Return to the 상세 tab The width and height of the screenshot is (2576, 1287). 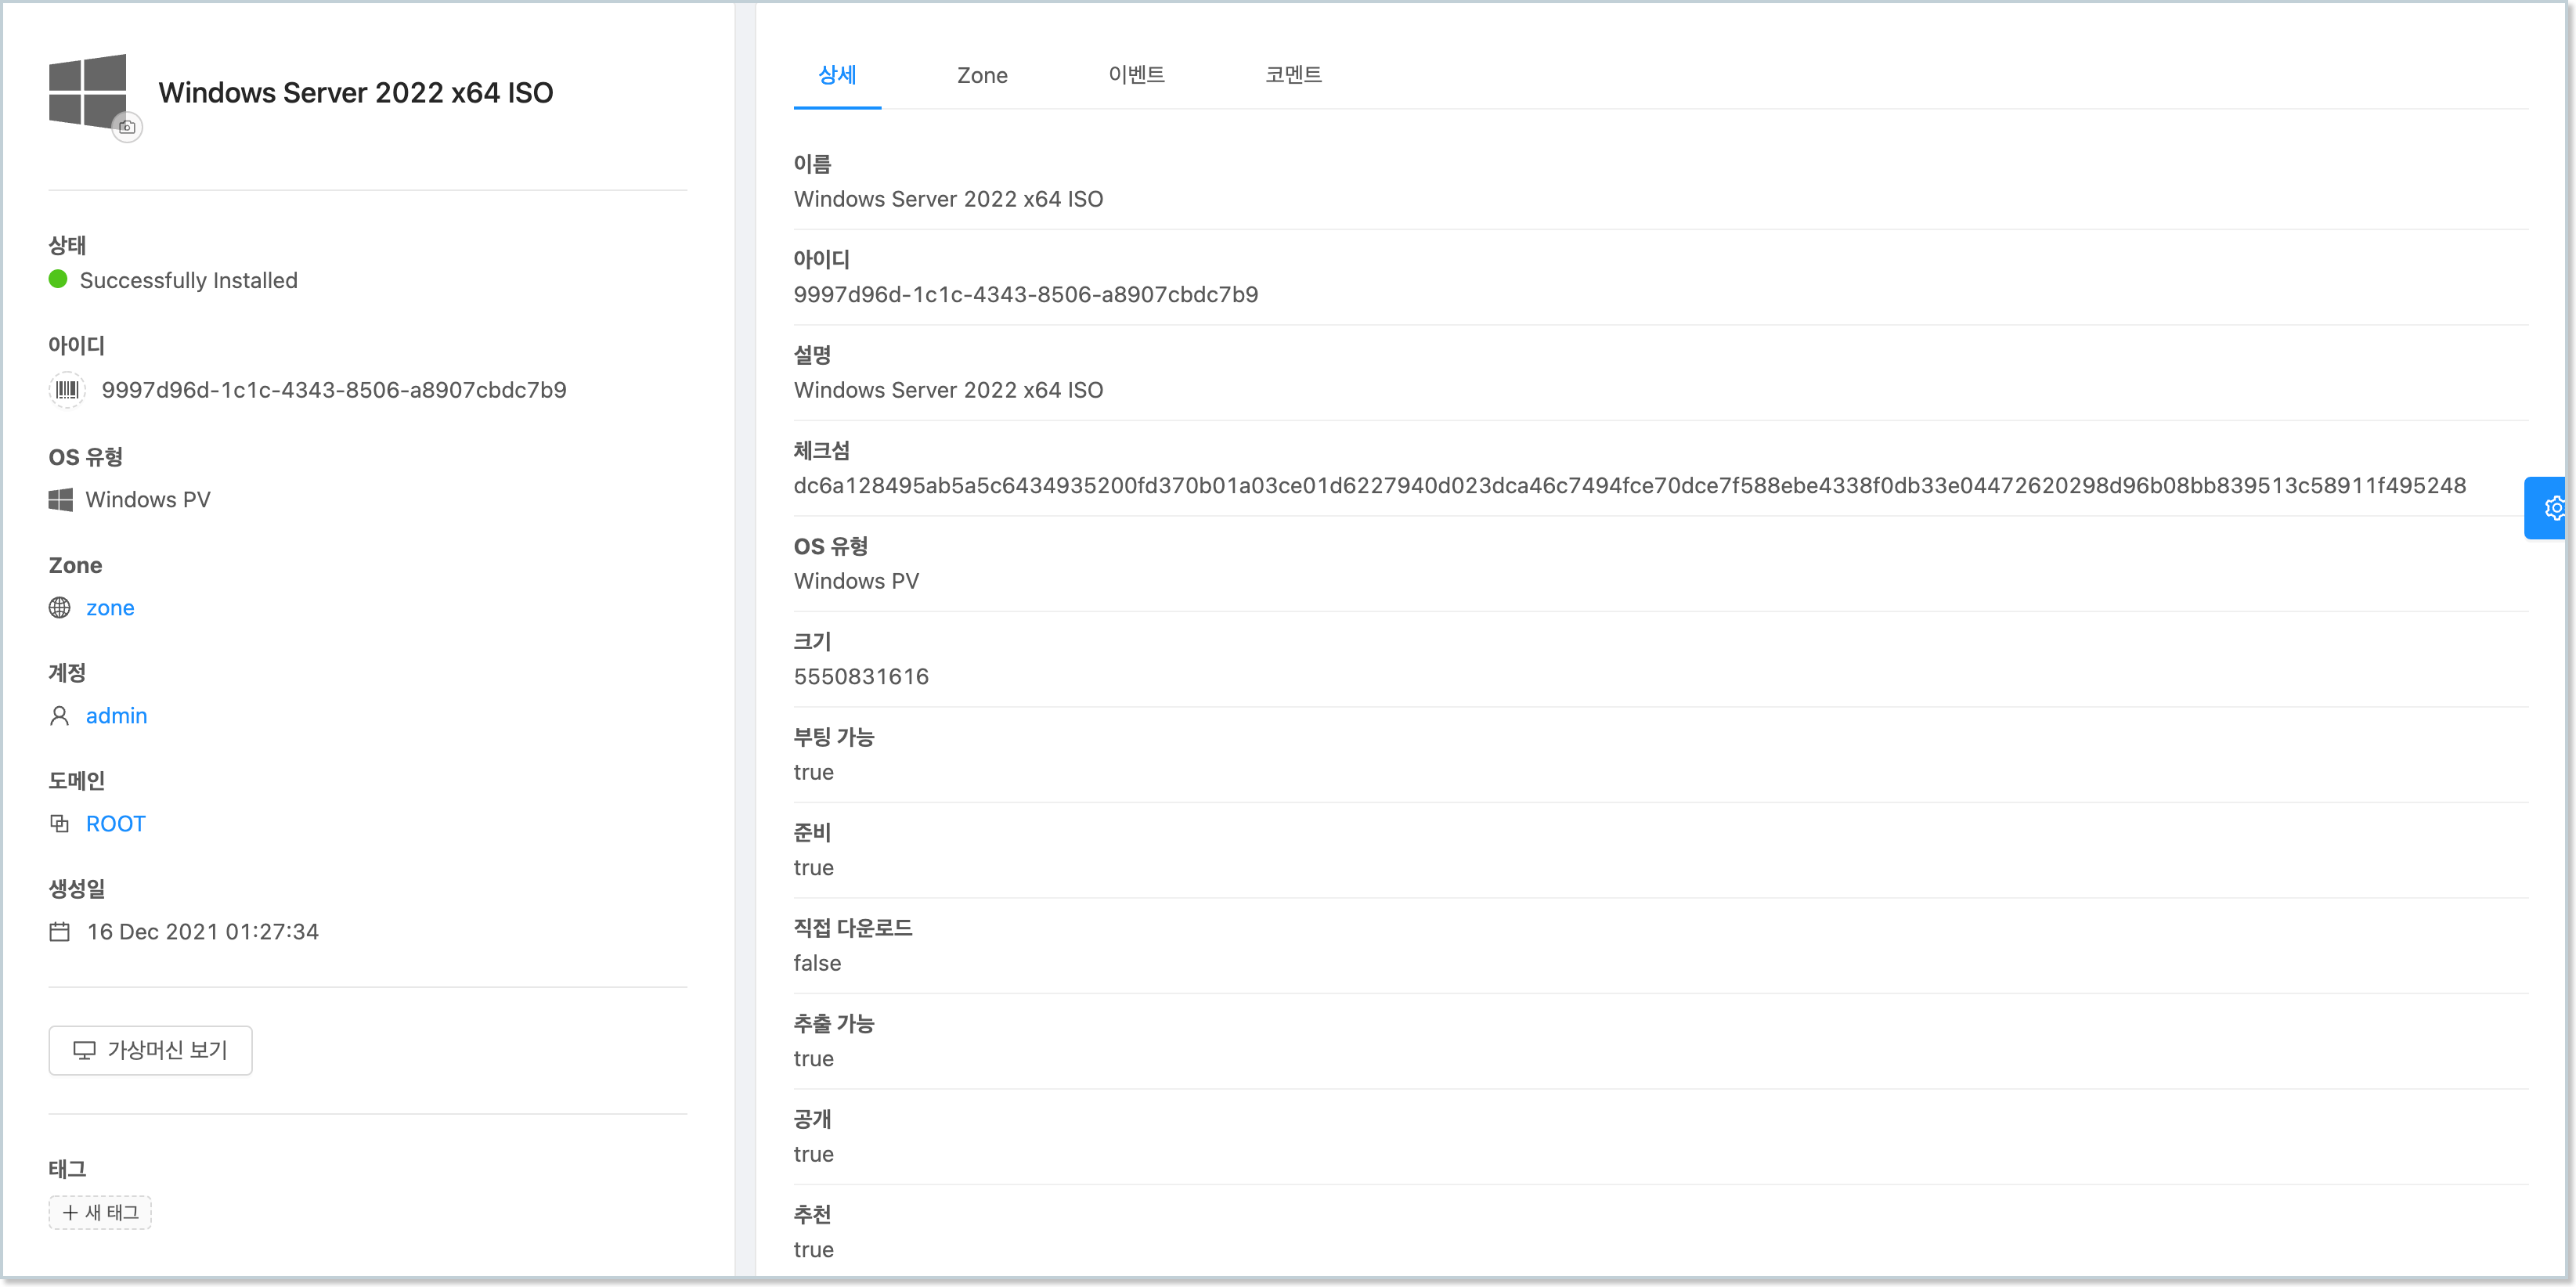837,75
